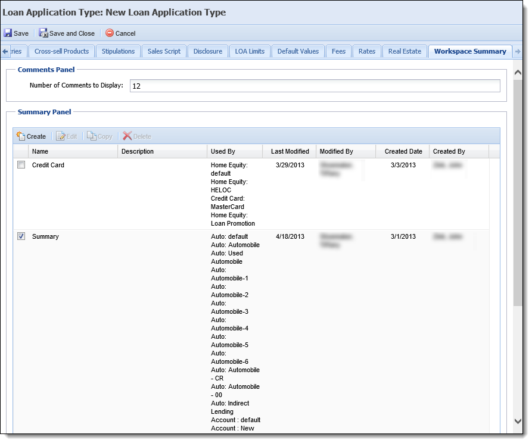This screenshot has height=443, width=532.
Task: Click the 4/18/2013 last modified date
Action: [290, 237]
